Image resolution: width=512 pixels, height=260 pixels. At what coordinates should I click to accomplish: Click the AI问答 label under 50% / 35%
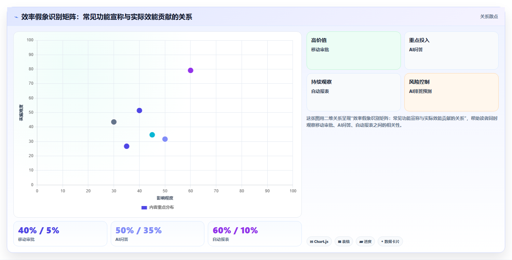(122, 240)
